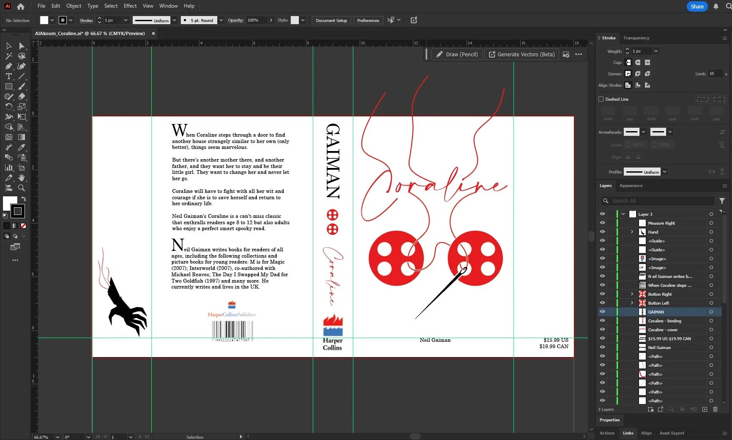Click the Stroke color box in toolbar
The width and height of the screenshot is (732, 440).
coord(18,211)
